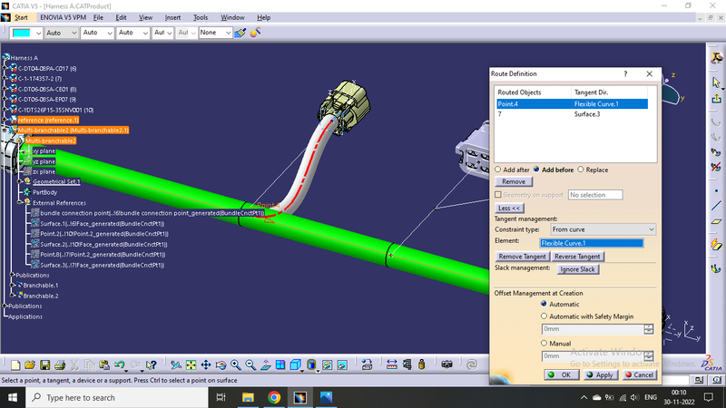Image resolution: width=726 pixels, height=408 pixels.
Task: Click the cyan color swatch
Action: pos(21,33)
